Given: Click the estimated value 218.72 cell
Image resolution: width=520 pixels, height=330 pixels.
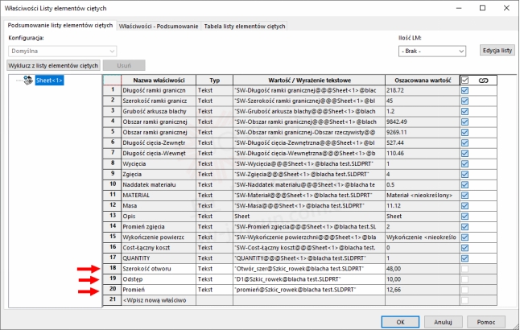Looking at the screenshot, I should tap(423, 90).
